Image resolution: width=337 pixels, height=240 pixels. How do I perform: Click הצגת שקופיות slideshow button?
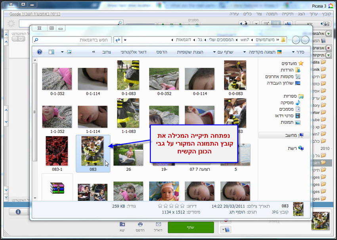tap(190, 52)
